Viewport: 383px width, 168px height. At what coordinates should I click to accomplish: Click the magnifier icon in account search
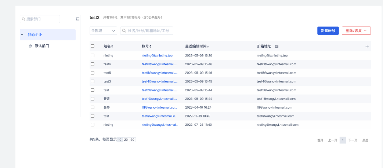(x=124, y=31)
